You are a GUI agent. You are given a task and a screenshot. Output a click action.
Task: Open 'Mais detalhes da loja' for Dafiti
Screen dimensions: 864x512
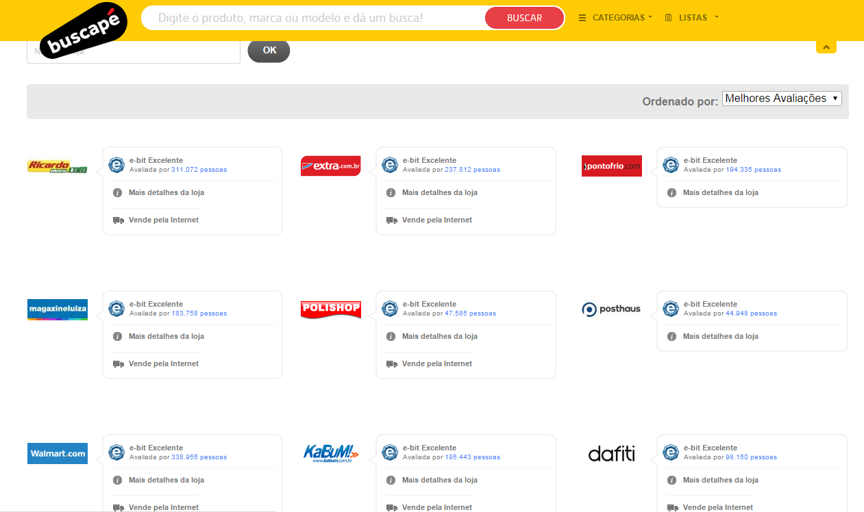pos(721,481)
